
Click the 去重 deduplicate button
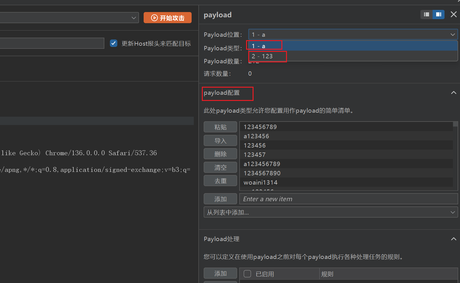220,181
